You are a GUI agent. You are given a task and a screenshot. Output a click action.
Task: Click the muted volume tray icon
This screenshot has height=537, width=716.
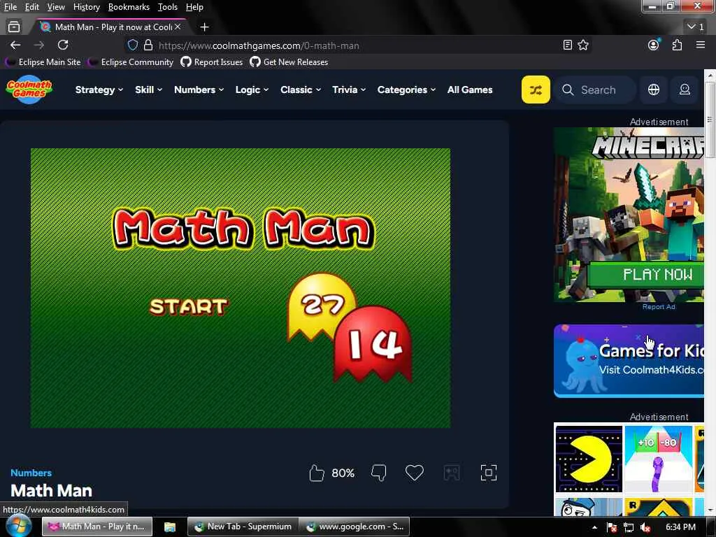(645, 527)
